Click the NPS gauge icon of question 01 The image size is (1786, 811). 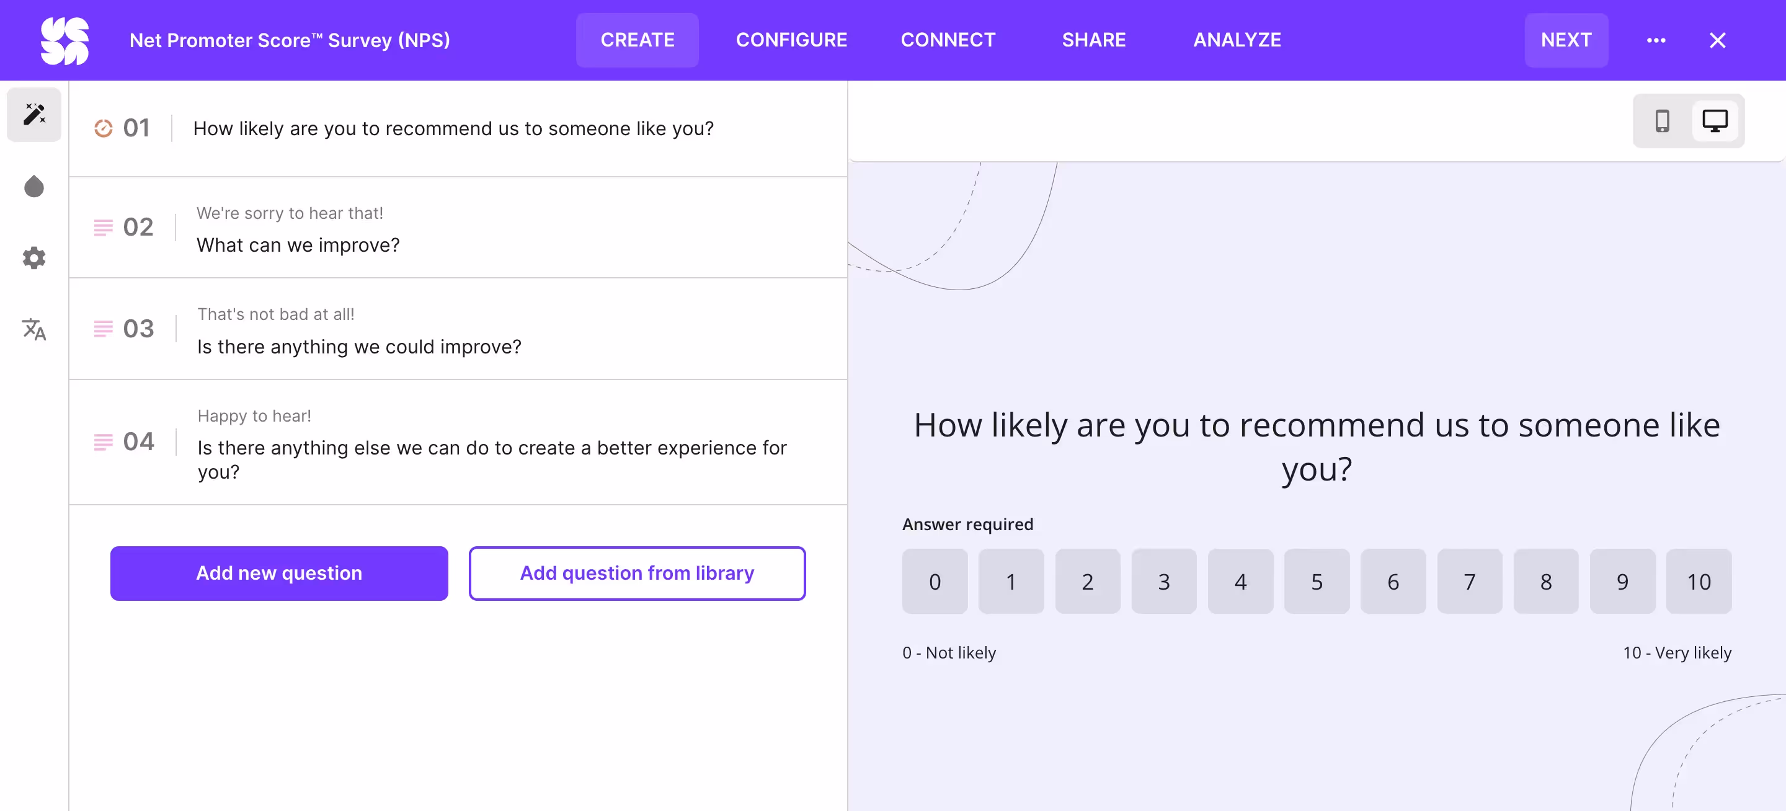pos(104,128)
